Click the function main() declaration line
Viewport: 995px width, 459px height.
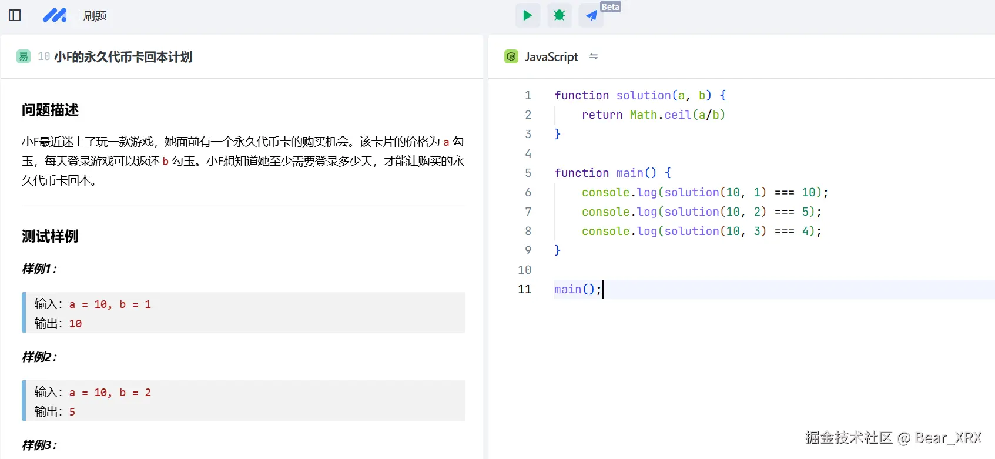tap(612, 173)
